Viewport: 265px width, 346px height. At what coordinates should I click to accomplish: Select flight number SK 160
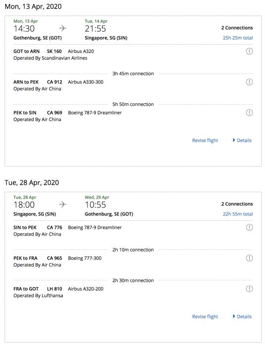pyautogui.click(x=54, y=51)
